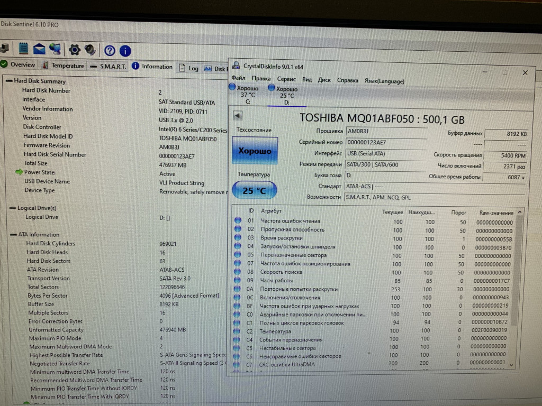The width and height of the screenshot is (542, 406).
Task: Click the scroll down arrow of the SMART list
Action: (511, 365)
